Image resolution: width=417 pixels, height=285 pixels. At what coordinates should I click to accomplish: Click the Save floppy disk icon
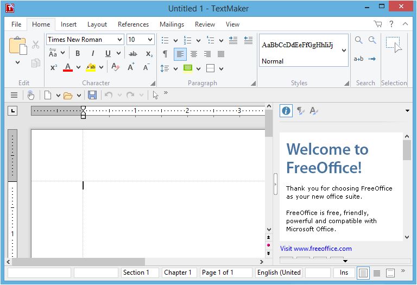pyautogui.click(x=92, y=95)
